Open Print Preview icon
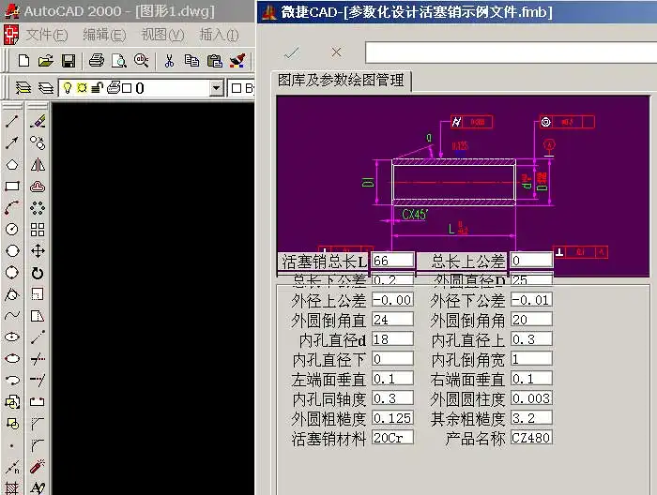 [119, 61]
